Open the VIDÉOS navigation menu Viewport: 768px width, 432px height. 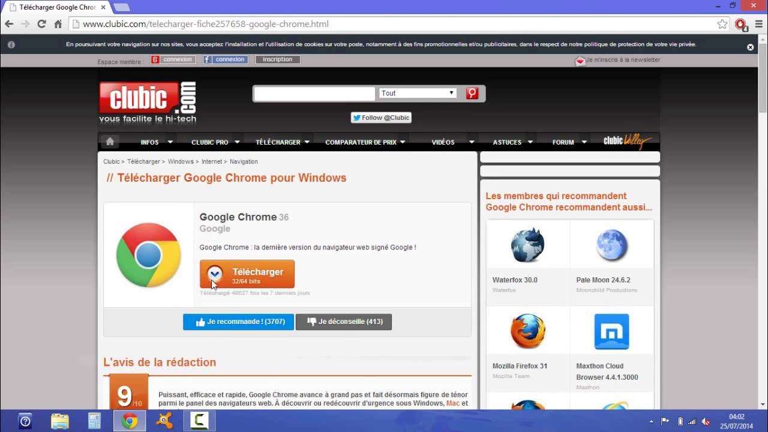443,142
